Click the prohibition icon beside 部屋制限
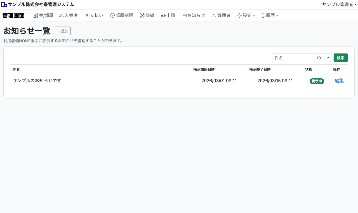The image size is (358, 213). click(112, 16)
